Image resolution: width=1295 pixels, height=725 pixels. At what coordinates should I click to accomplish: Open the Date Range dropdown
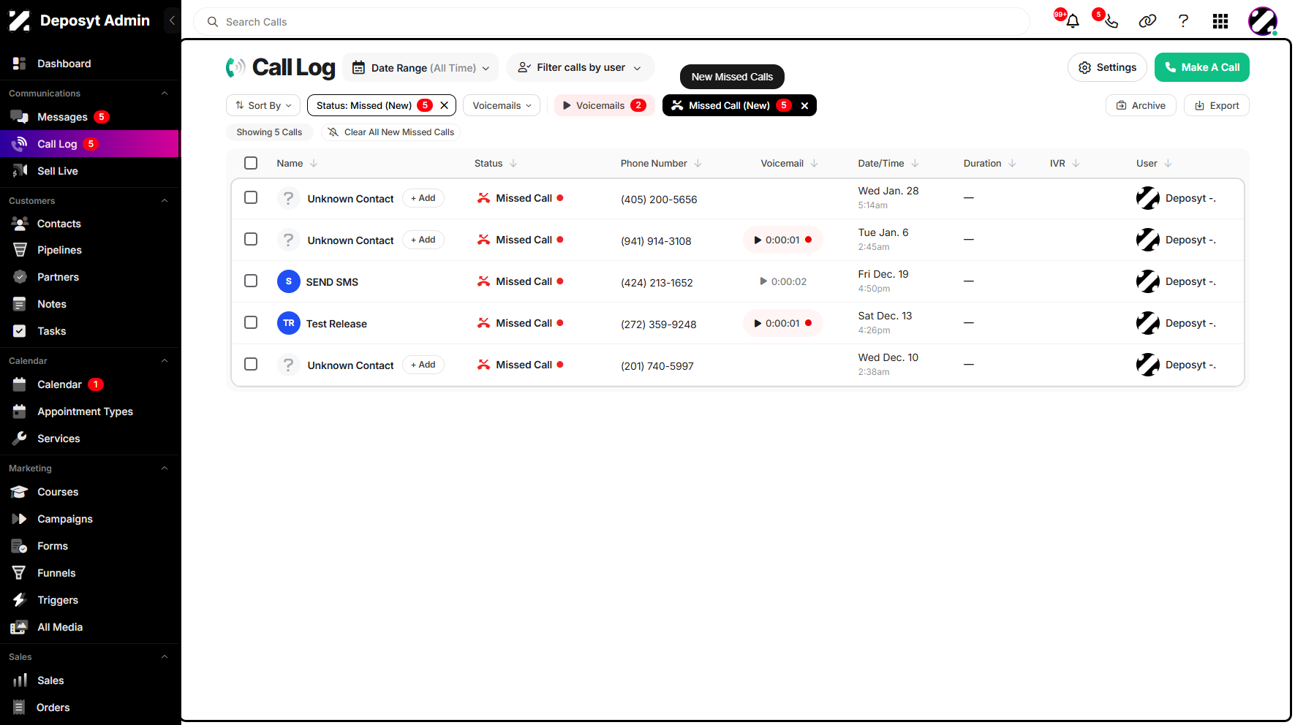[420, 67]
